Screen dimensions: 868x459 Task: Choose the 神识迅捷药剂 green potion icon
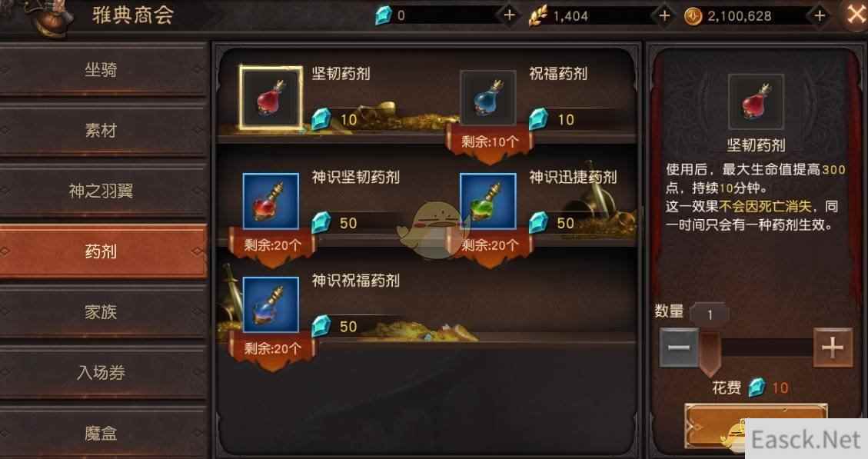tap(487, 201)
